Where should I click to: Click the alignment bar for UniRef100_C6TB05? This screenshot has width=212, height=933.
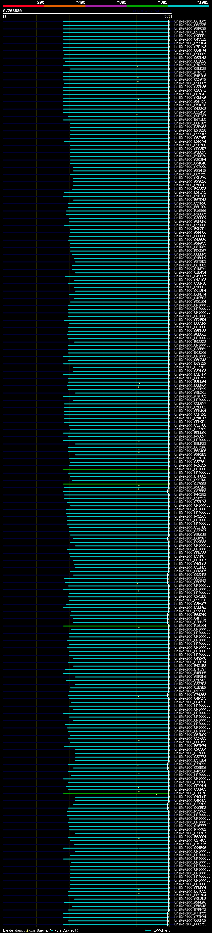coord(116,22)
